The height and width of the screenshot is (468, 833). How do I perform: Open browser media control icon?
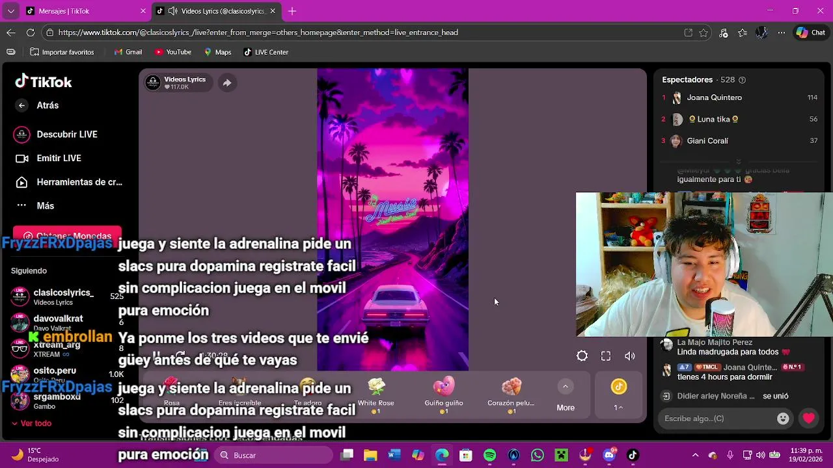[723, 32]
